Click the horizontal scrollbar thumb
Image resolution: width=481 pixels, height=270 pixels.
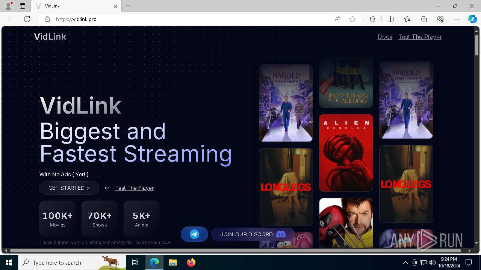tap(236, 250)
